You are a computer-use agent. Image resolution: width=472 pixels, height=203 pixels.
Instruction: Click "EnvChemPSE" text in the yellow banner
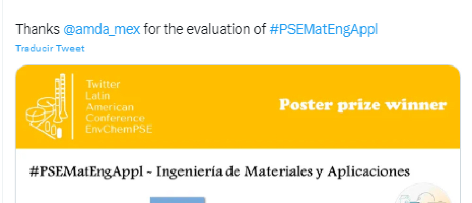118,129
